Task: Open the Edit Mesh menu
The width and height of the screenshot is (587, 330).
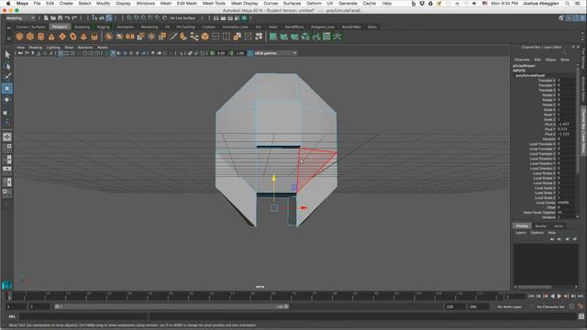Action: pyautogui.click(x=186, y=4)
